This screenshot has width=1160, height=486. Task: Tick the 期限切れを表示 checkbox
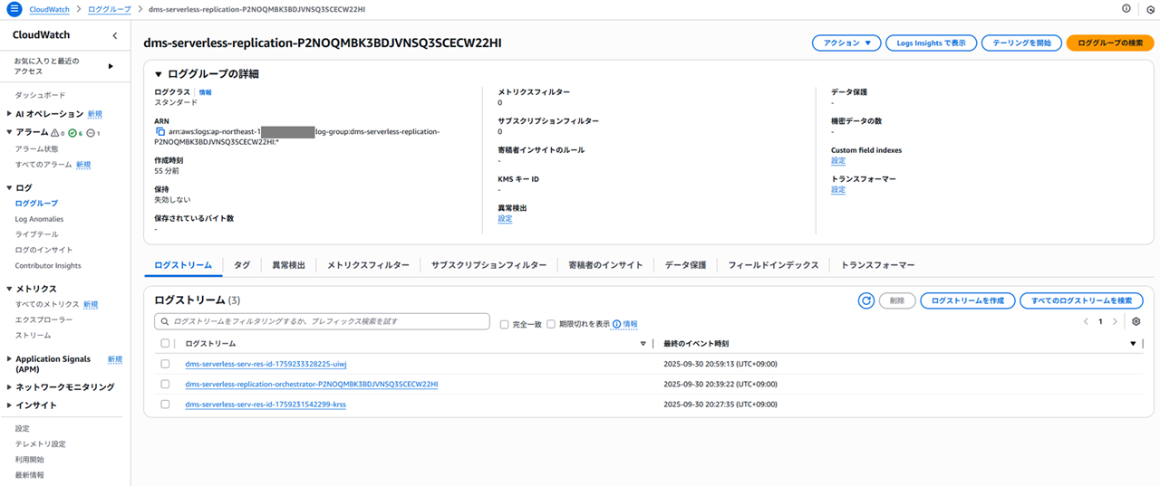coord(551,324)
